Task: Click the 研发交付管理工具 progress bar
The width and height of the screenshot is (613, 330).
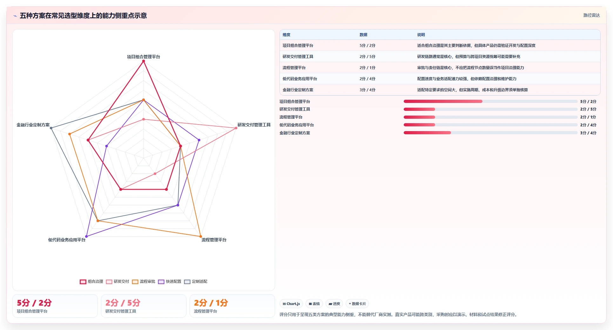Action: (490, 109)
